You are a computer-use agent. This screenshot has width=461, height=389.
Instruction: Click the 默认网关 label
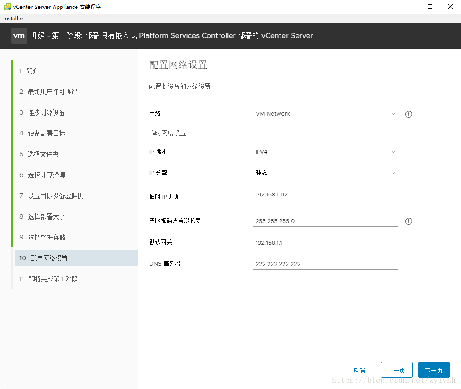click(160, 242)
